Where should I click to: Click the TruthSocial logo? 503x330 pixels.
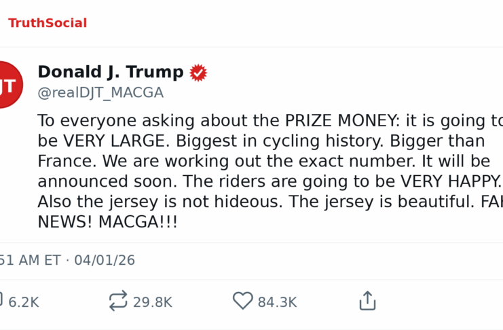(x=48, y=23)
